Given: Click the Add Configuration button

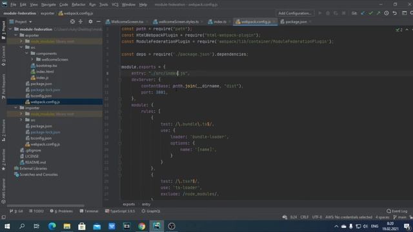Looking at the screenshot, I should click(295, 13).
